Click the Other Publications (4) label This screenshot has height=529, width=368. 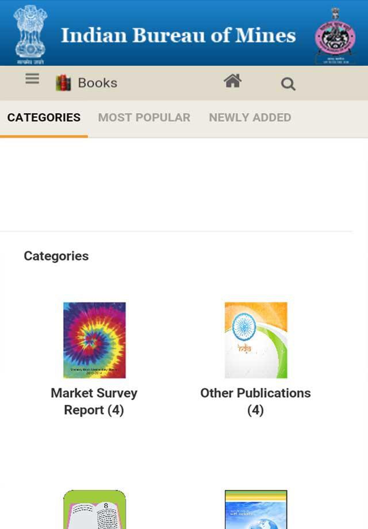click(x=255, y=401)
